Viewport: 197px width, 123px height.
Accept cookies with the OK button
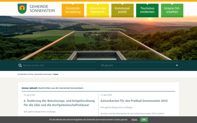click(x=144, y=120)
